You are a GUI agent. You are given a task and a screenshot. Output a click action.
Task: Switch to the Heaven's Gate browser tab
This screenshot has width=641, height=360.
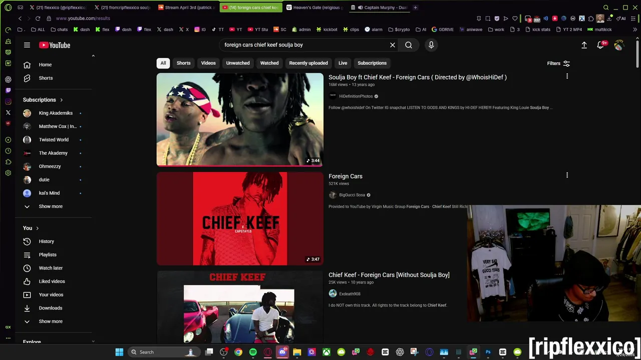315,7
